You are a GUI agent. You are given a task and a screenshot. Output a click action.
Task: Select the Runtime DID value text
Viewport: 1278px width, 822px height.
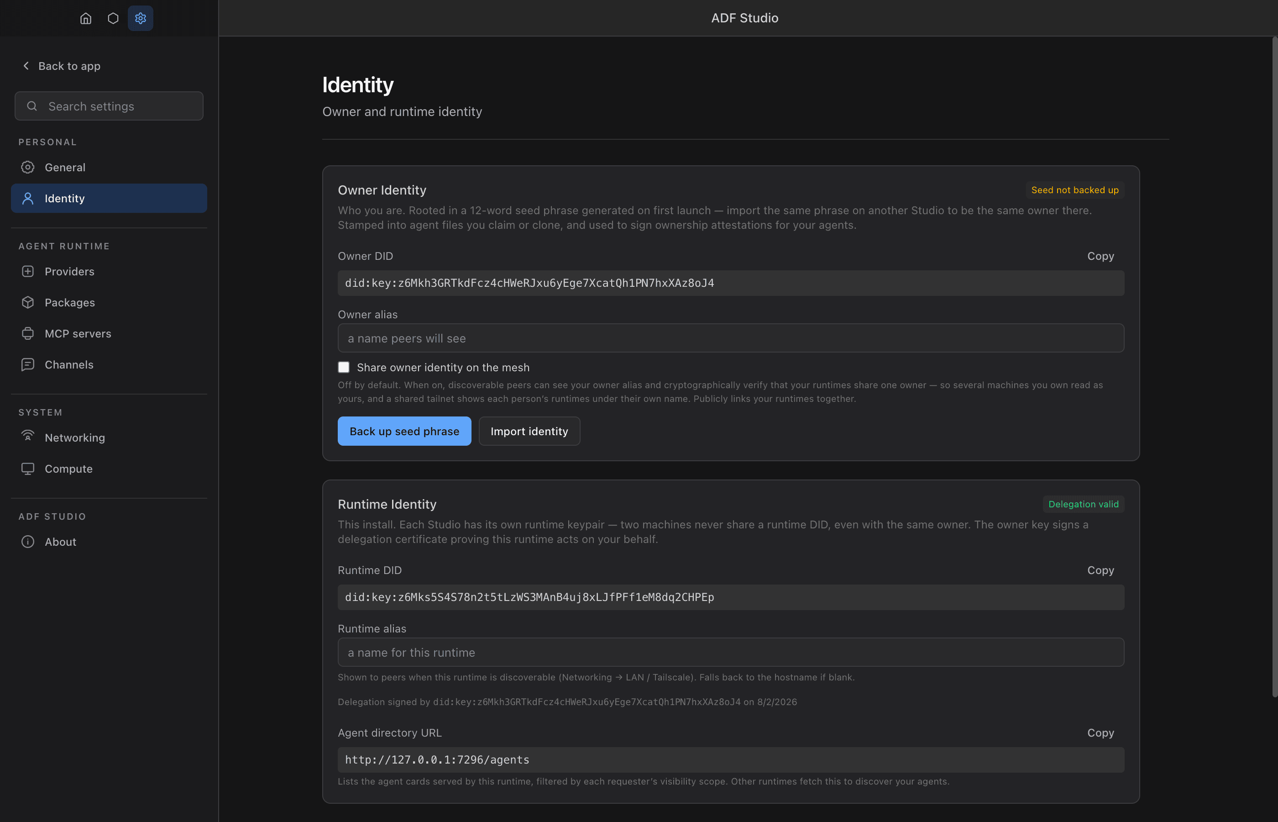[x=529, y=597]
